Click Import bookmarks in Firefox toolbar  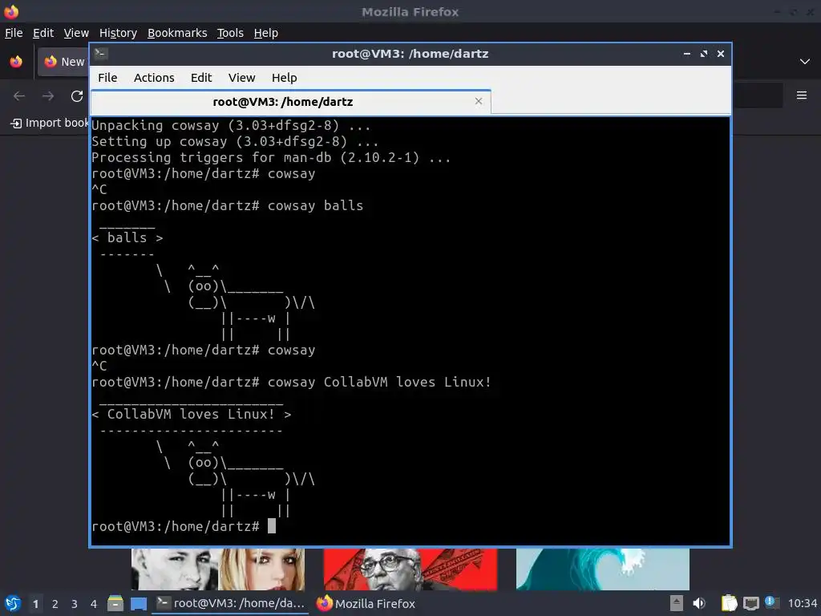coord(51,123)
